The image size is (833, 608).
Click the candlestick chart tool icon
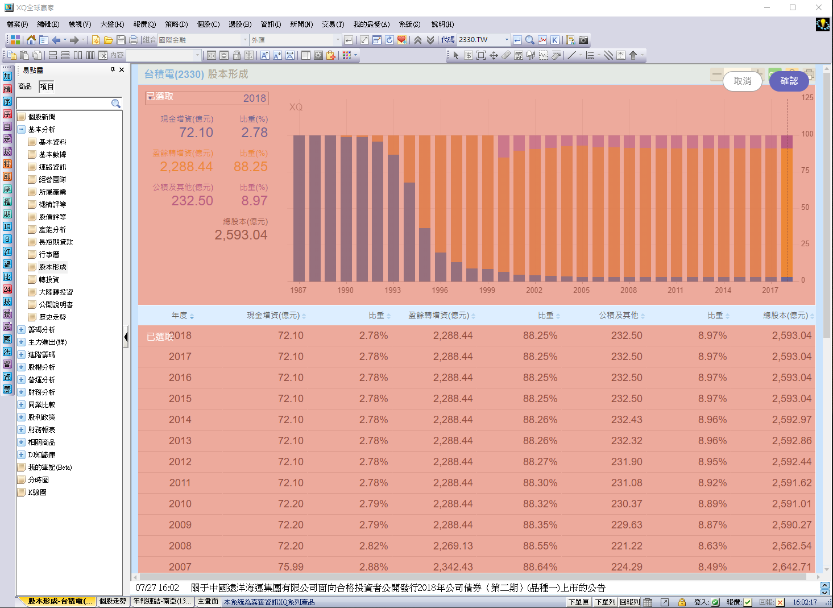click(x=531, y=55)
